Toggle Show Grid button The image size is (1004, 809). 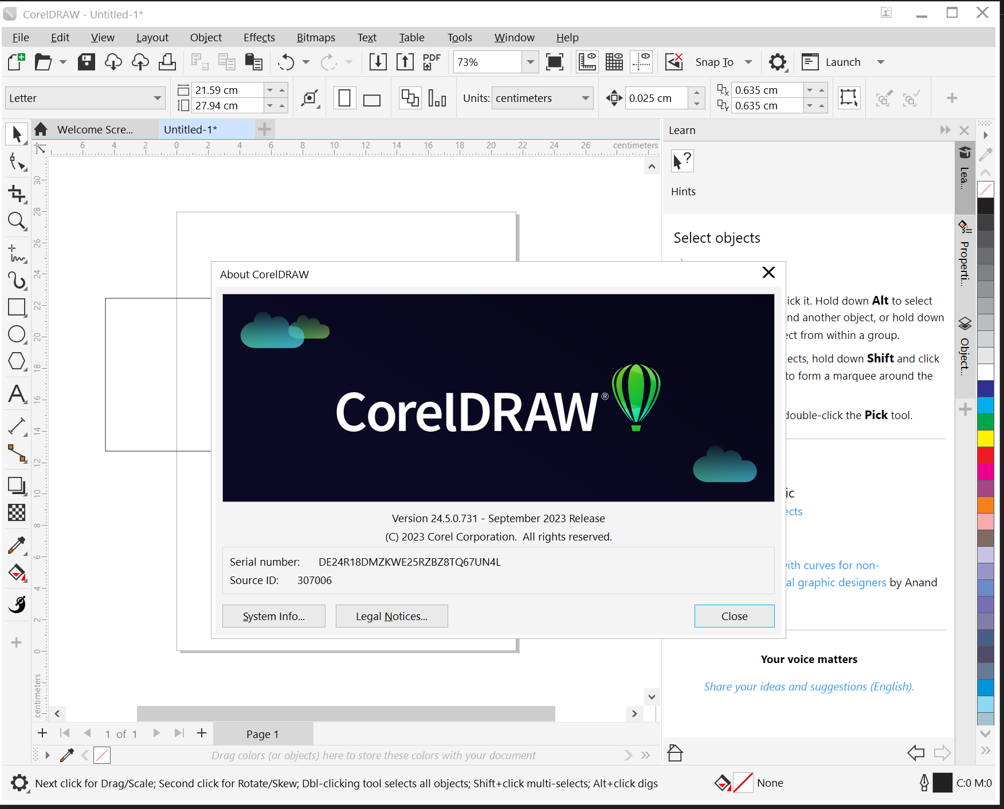[x=614, y=62]
